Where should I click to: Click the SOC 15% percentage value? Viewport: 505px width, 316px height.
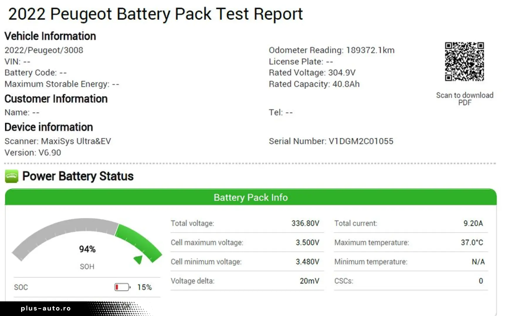pyautogui.click(x=145, y=287)
